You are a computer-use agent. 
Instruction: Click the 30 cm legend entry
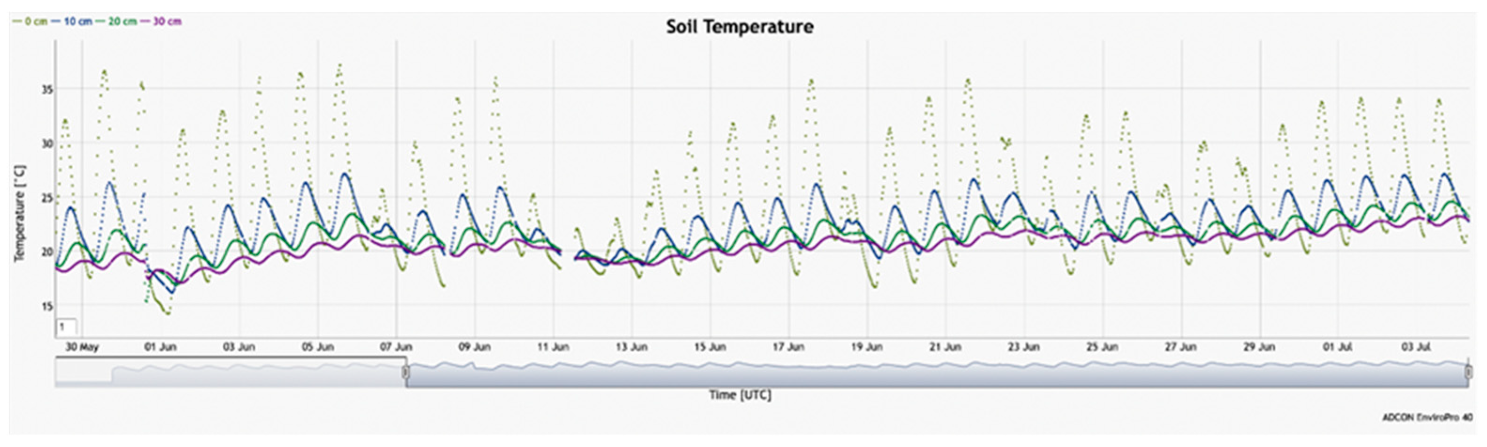click(161, 22)
